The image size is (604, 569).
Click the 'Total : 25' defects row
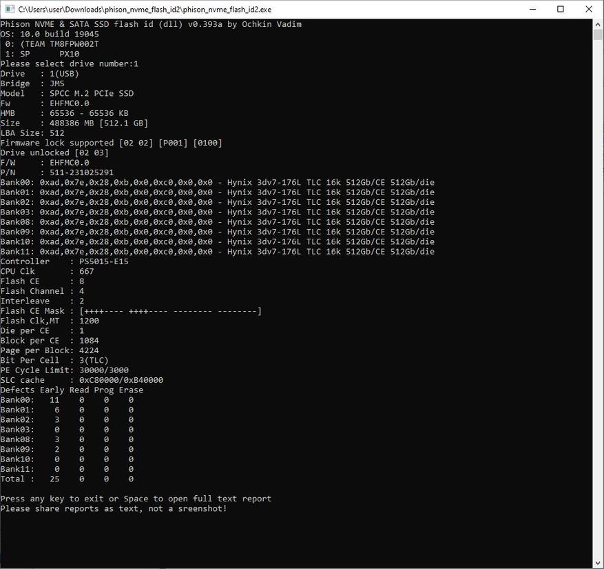pos(67,479)
